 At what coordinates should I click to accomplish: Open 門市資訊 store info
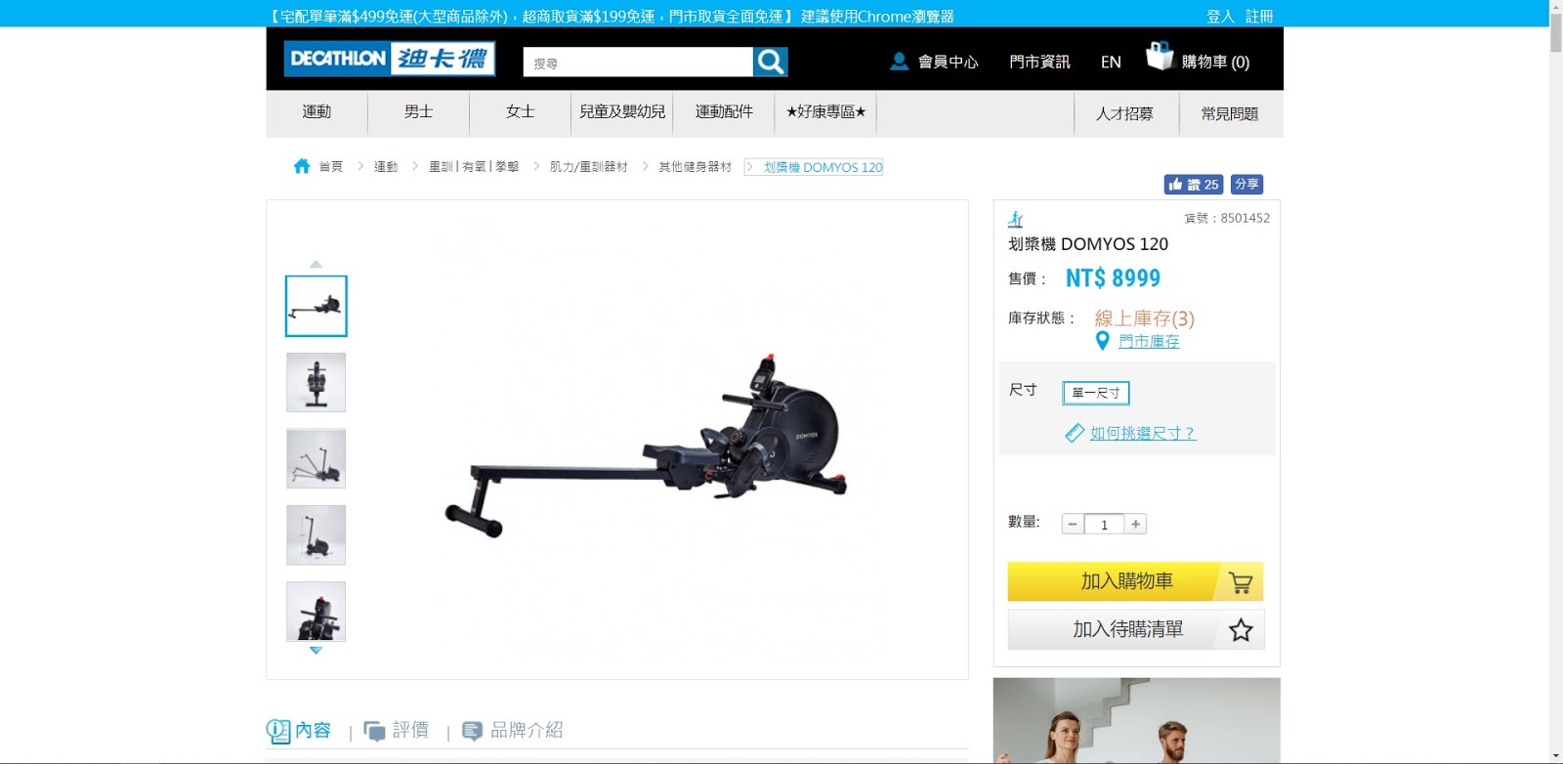pyautogui.click(x=1039, y=62)
